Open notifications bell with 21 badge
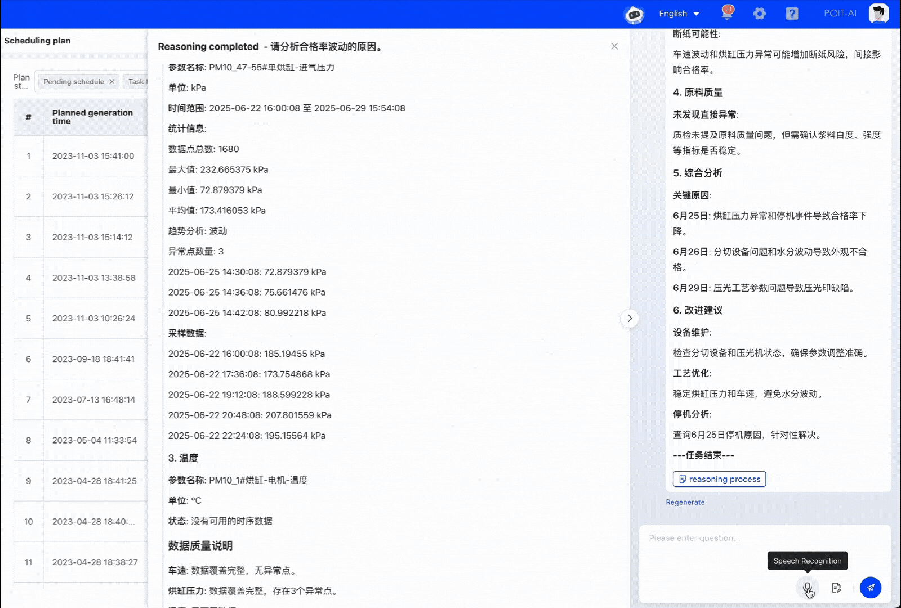The height and width of the screenshot is (608, 901). pos(727,13)
